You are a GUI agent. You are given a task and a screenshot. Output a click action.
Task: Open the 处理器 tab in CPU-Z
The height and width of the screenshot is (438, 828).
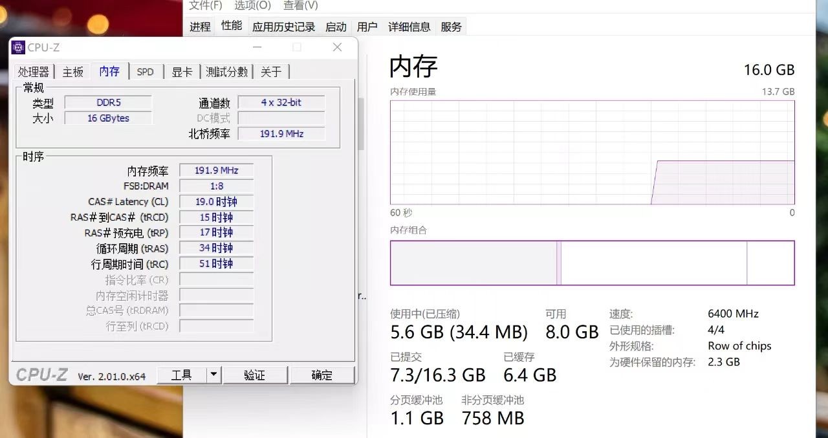34,72
